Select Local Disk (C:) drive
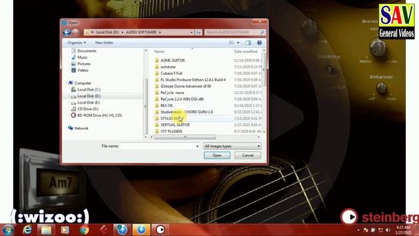The height and width of the screenshot is (236, 419). coord(89,90)
